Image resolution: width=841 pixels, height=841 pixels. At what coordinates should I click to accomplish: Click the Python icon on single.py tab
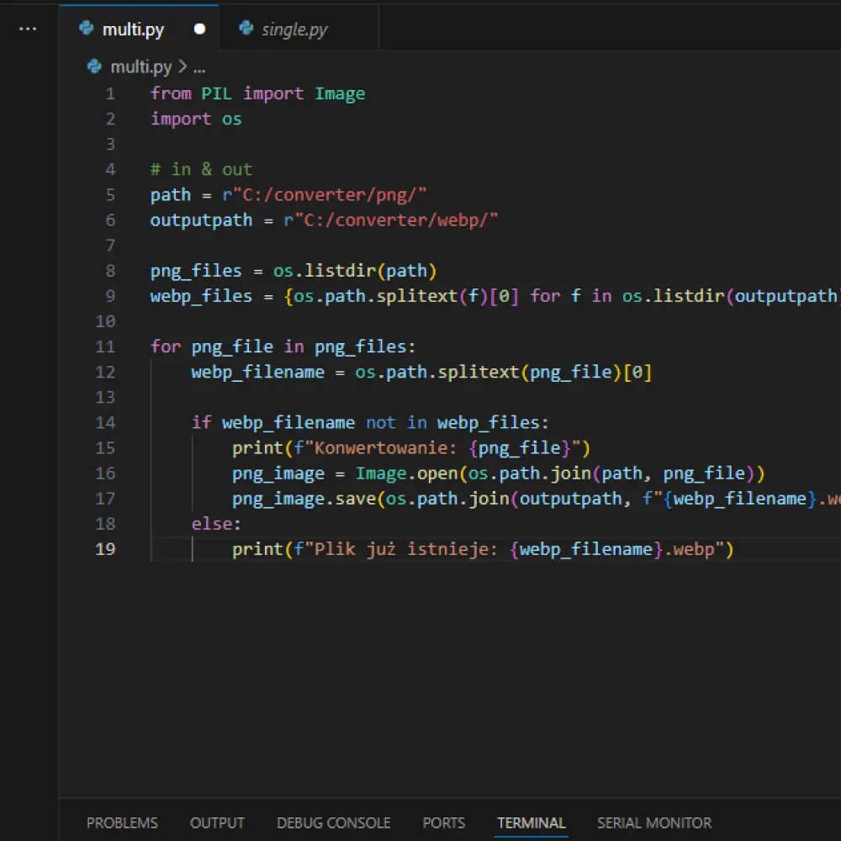(246, 28)
